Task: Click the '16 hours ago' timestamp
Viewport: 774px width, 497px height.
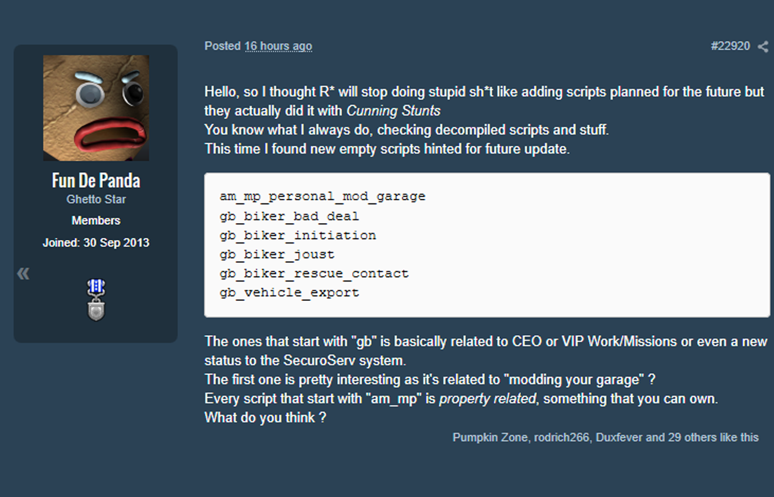Action: point(278,46)
